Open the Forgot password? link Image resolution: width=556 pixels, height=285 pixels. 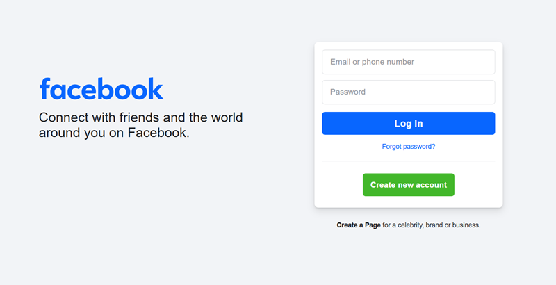click(409, 147)
